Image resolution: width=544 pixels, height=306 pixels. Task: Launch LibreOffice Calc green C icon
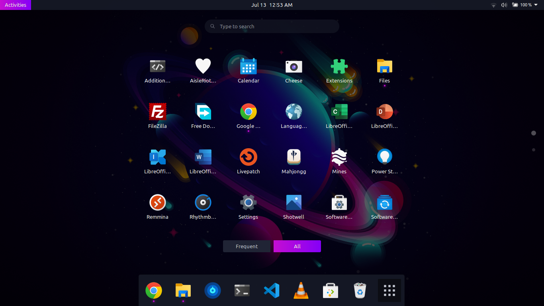coord(339,112)
